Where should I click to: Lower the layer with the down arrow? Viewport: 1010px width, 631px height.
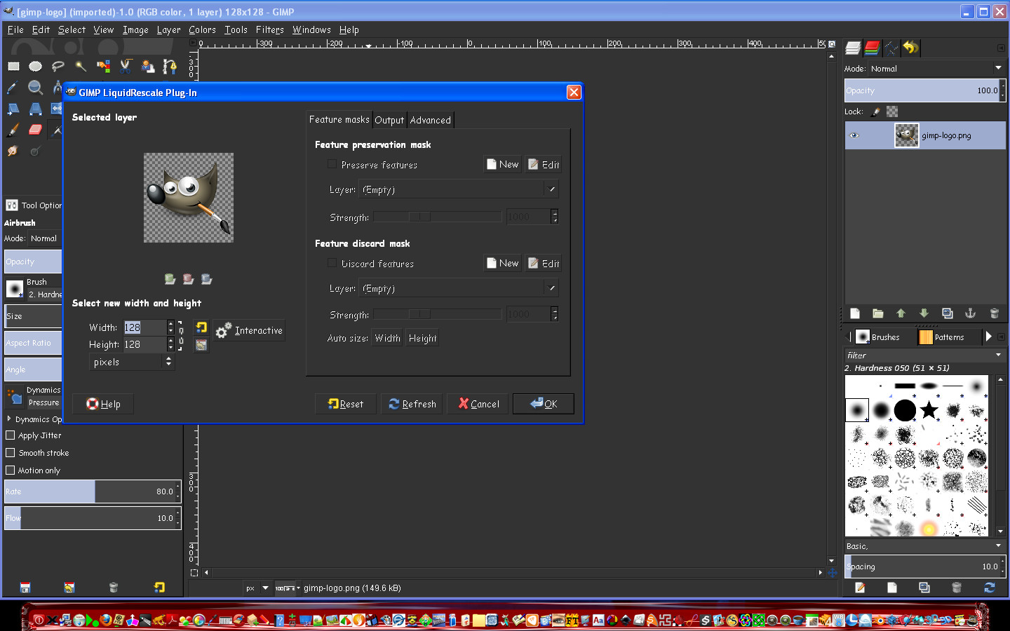click(x=924, y=313)
